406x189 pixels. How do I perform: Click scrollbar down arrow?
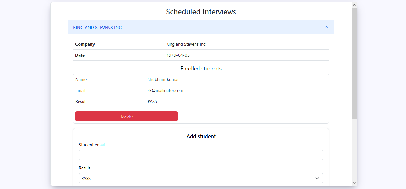[x=354, y=183]
